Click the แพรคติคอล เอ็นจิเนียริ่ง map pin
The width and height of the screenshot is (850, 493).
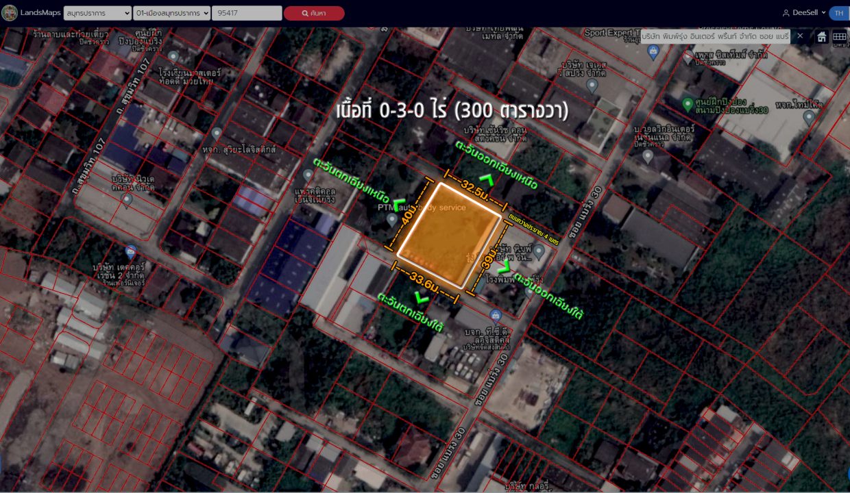point(308,175)
